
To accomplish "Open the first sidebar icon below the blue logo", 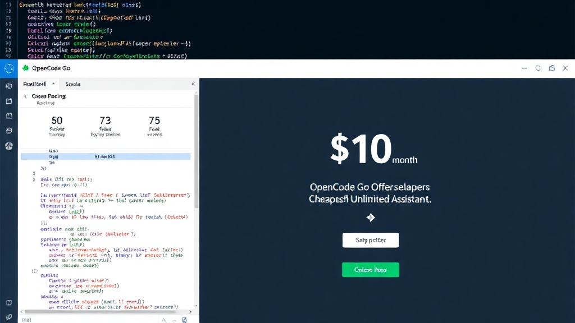I will (x=9, y=86).
